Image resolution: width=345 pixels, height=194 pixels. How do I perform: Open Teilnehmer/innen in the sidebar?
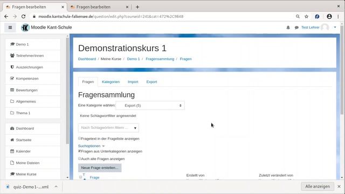click(33, 56)
